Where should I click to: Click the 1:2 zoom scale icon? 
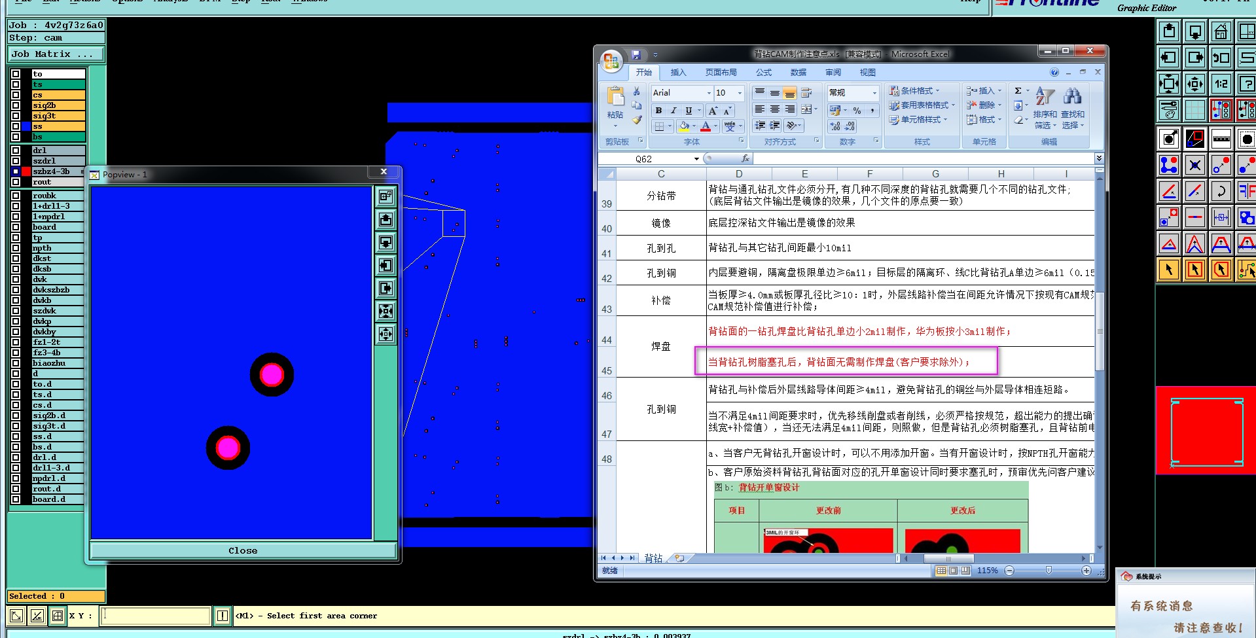tap(1221, 84)
